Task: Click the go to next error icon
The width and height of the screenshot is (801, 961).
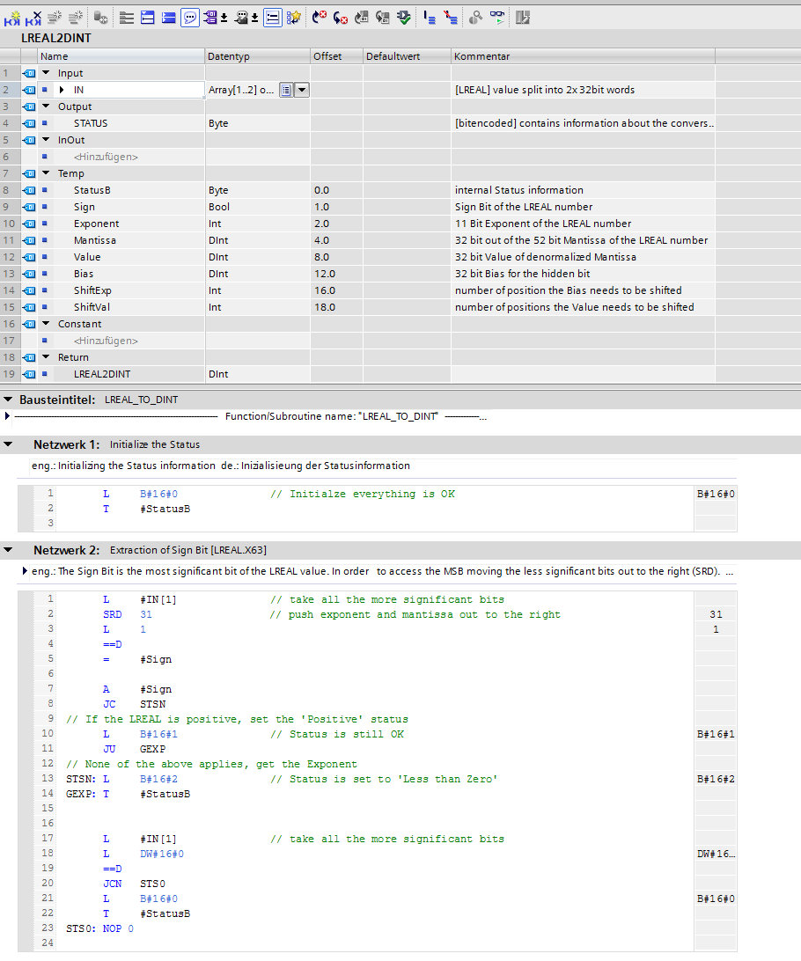Action: tap(341, 17)
